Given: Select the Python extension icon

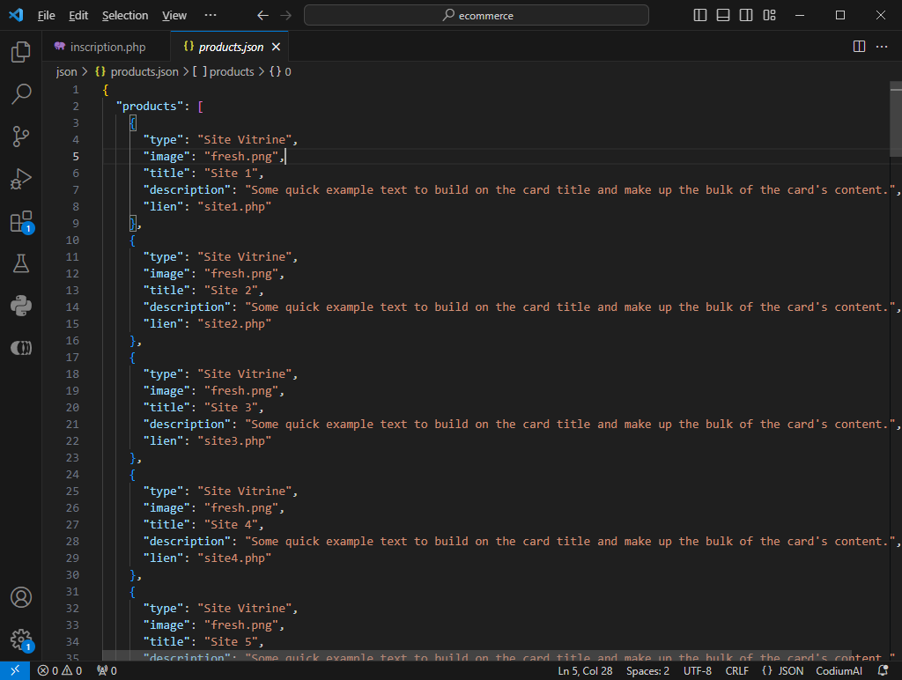Looking at the screenshot, I should pyautogui.click(x=21, y=306).
